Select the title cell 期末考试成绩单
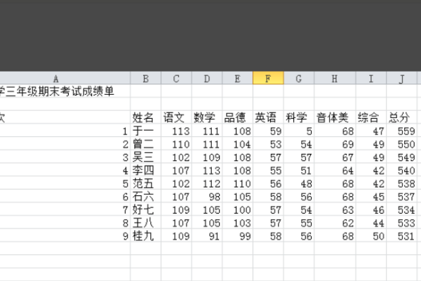Screen dimensions: 421x281 65,91
